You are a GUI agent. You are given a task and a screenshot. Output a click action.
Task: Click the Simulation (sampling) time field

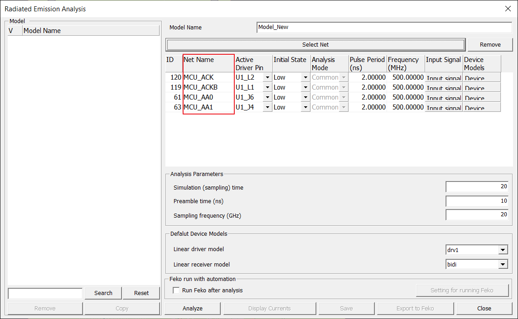[478, 187]
